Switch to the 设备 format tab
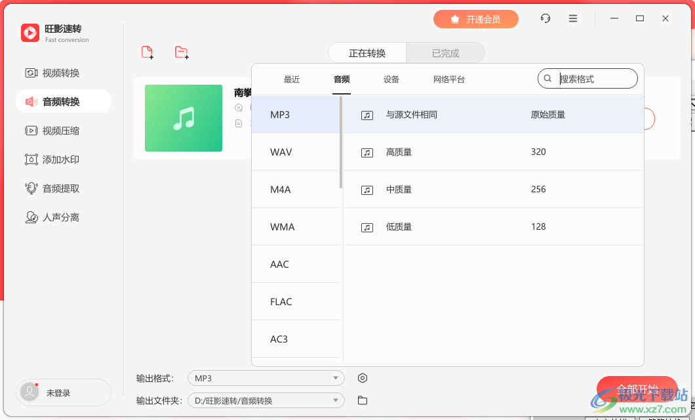695x420 pixels. [391, 79]
